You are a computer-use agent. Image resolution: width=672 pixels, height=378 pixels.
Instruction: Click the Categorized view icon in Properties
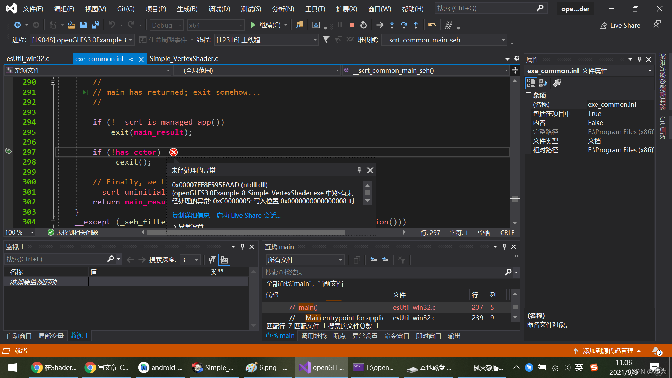pos(531,83)
